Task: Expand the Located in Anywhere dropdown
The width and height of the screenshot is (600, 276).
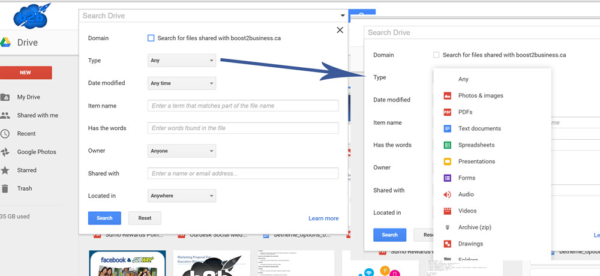Action: point(181,196)
